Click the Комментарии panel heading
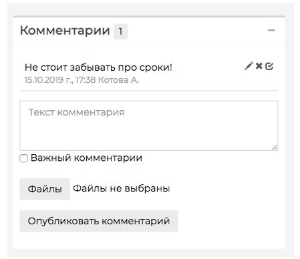 [65, 31]
